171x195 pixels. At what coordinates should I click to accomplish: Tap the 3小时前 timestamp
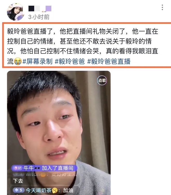click(39, 17)
